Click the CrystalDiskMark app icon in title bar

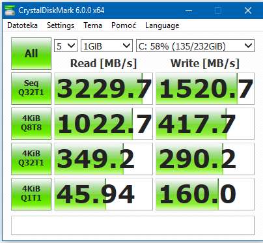click(x=10, y=10)
